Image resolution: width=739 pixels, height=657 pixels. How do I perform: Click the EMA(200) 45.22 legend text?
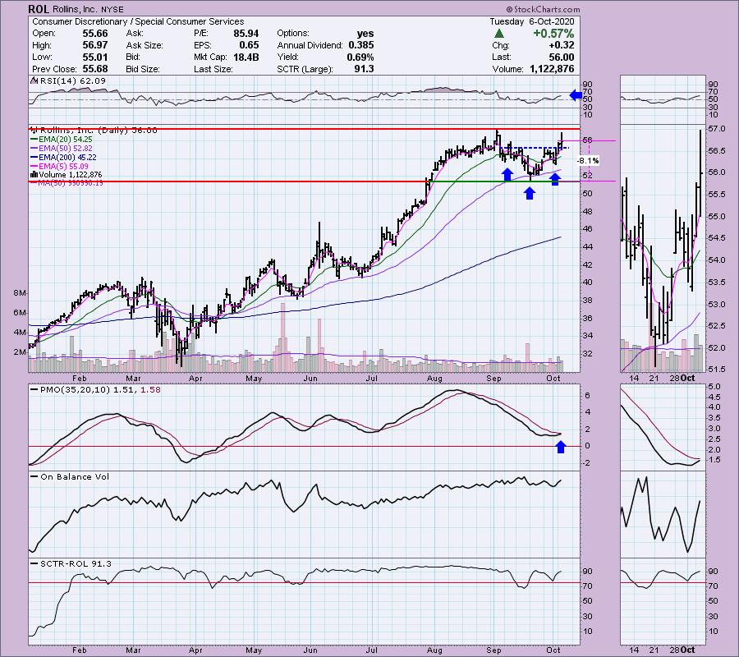[x=68, y=158]
